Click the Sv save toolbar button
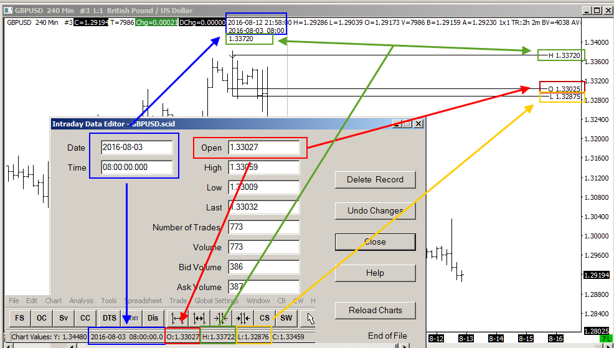Screen dimensions: 614x348 [x=64, y=318]
